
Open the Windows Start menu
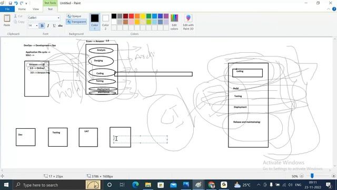[x=6, y=185]
